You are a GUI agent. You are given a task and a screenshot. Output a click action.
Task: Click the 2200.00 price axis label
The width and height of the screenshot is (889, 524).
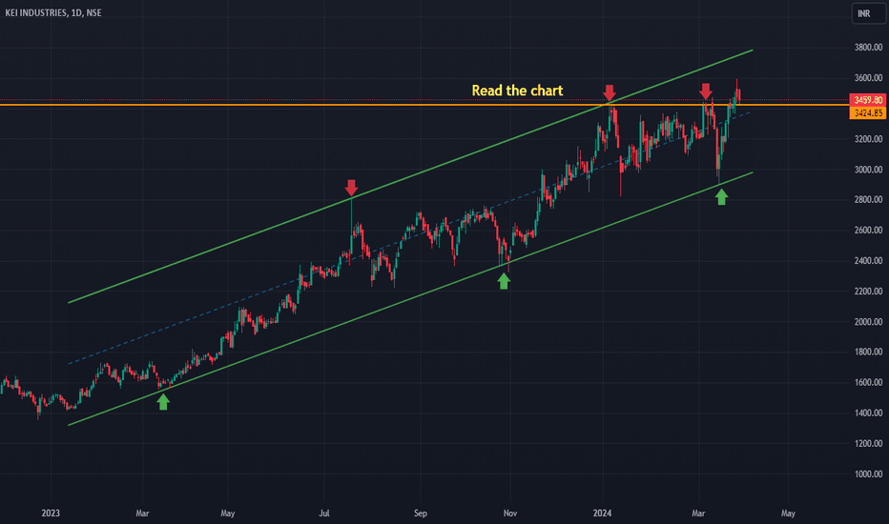pyautogui.click(x=868, y=292)
